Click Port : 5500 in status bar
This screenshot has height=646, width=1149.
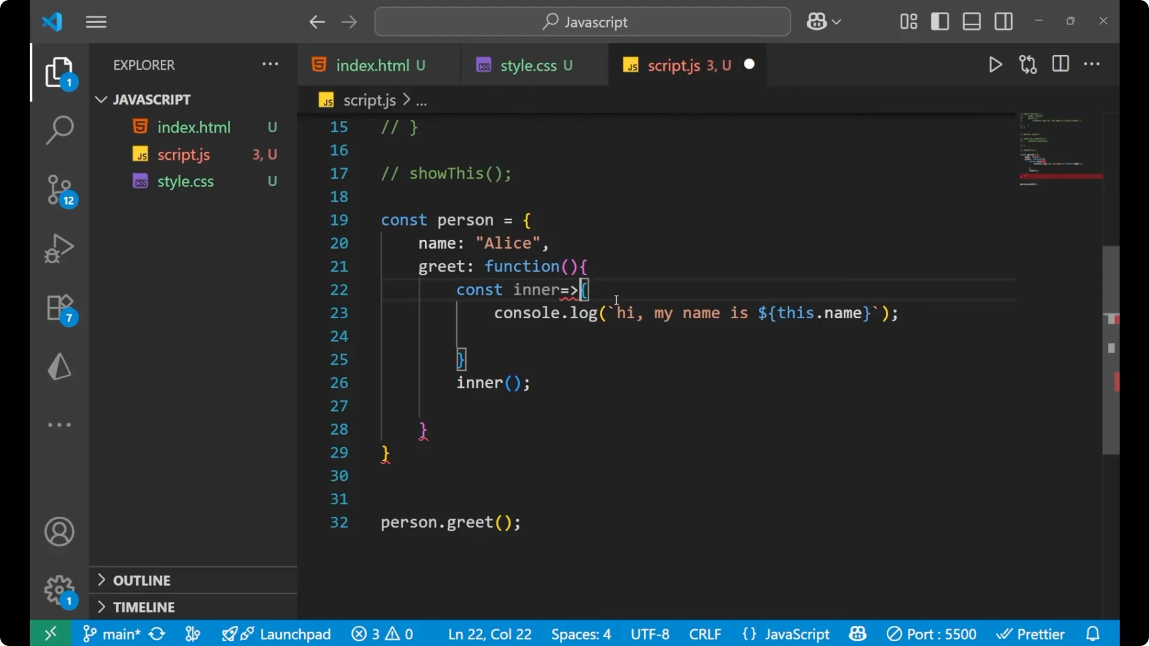(932, 634)
